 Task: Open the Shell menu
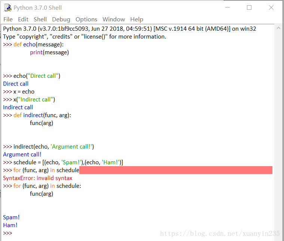point(40,19)
